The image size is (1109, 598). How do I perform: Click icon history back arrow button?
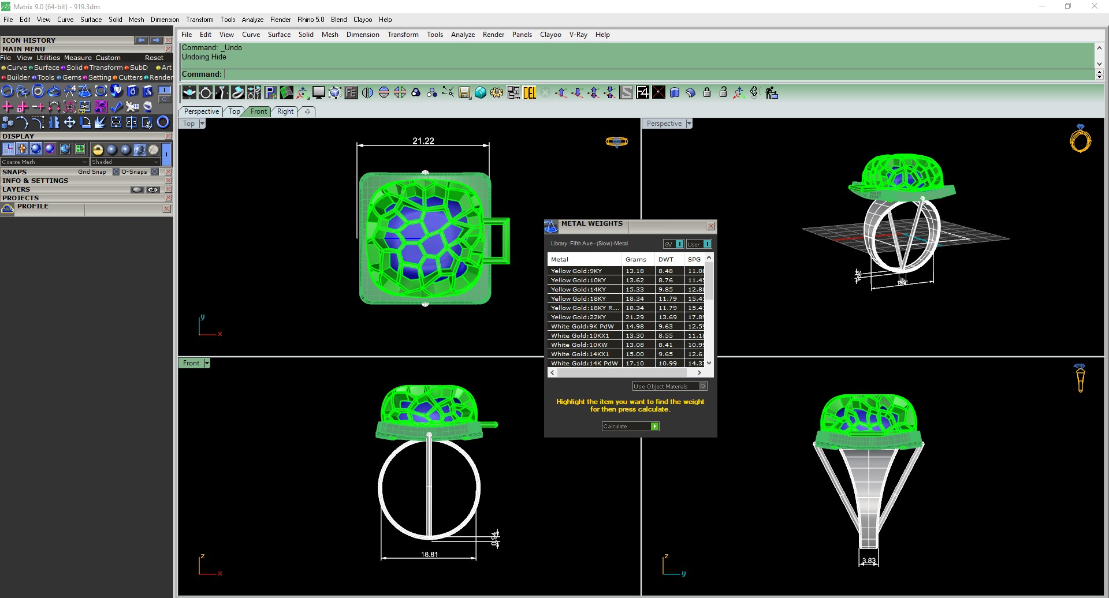[142, 40]
